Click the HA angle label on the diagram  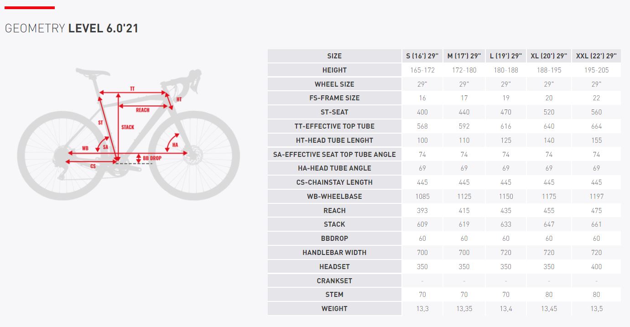tap(175, 145)
